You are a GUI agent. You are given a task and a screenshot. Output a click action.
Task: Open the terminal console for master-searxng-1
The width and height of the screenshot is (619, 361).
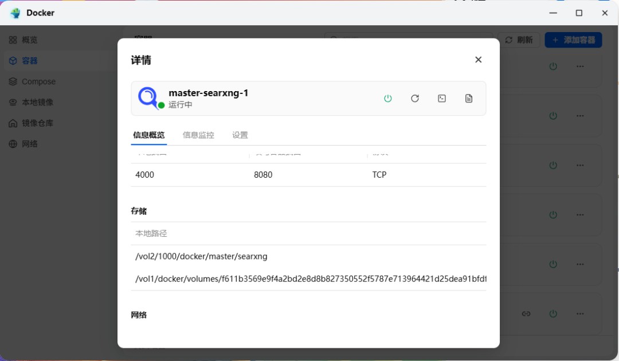[x=442, y=99]
